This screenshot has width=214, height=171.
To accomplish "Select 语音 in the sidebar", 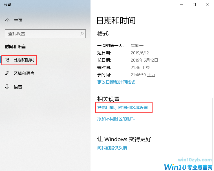I will 18,87.
